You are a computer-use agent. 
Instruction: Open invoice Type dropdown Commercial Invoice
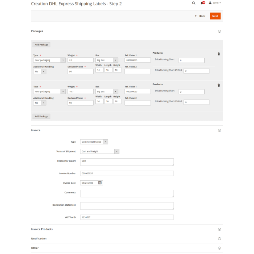click(x=94, y=142)
